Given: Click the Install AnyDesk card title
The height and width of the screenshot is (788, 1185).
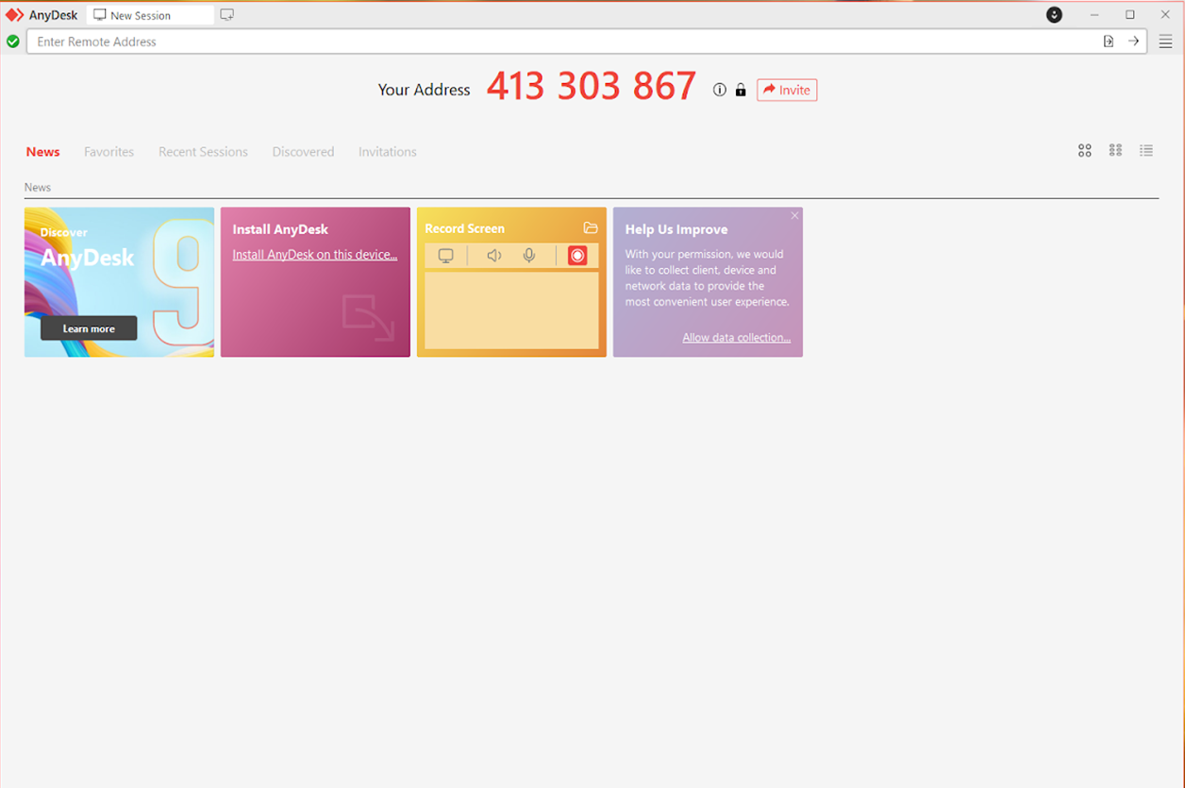Looking at the screenshot, I should pyautogui.click(x=280, y=229).
